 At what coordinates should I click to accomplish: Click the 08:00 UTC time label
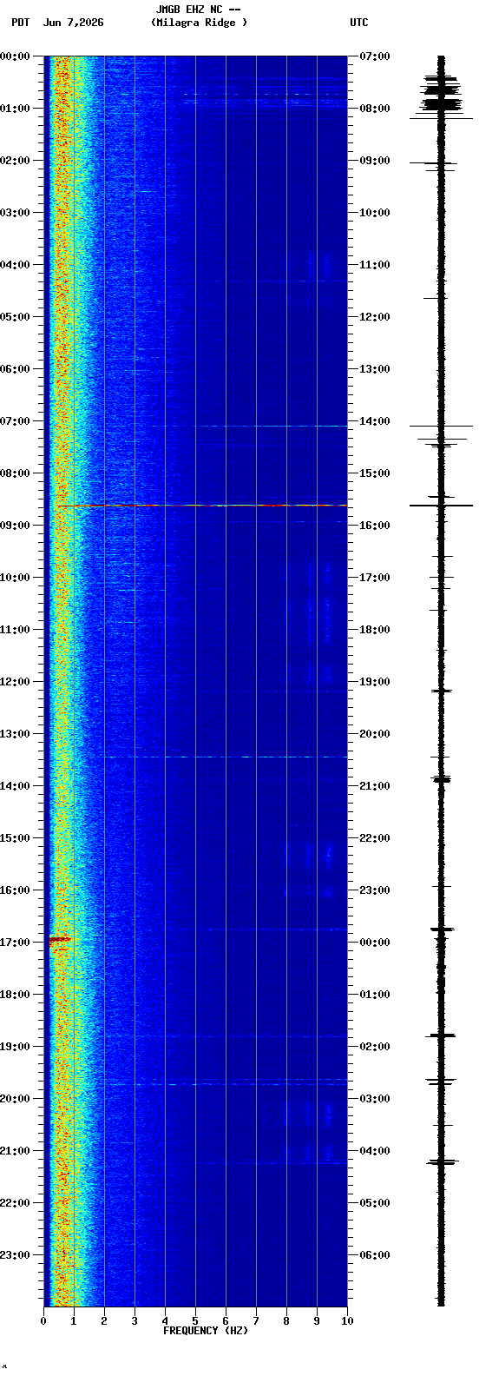point(375,109)
